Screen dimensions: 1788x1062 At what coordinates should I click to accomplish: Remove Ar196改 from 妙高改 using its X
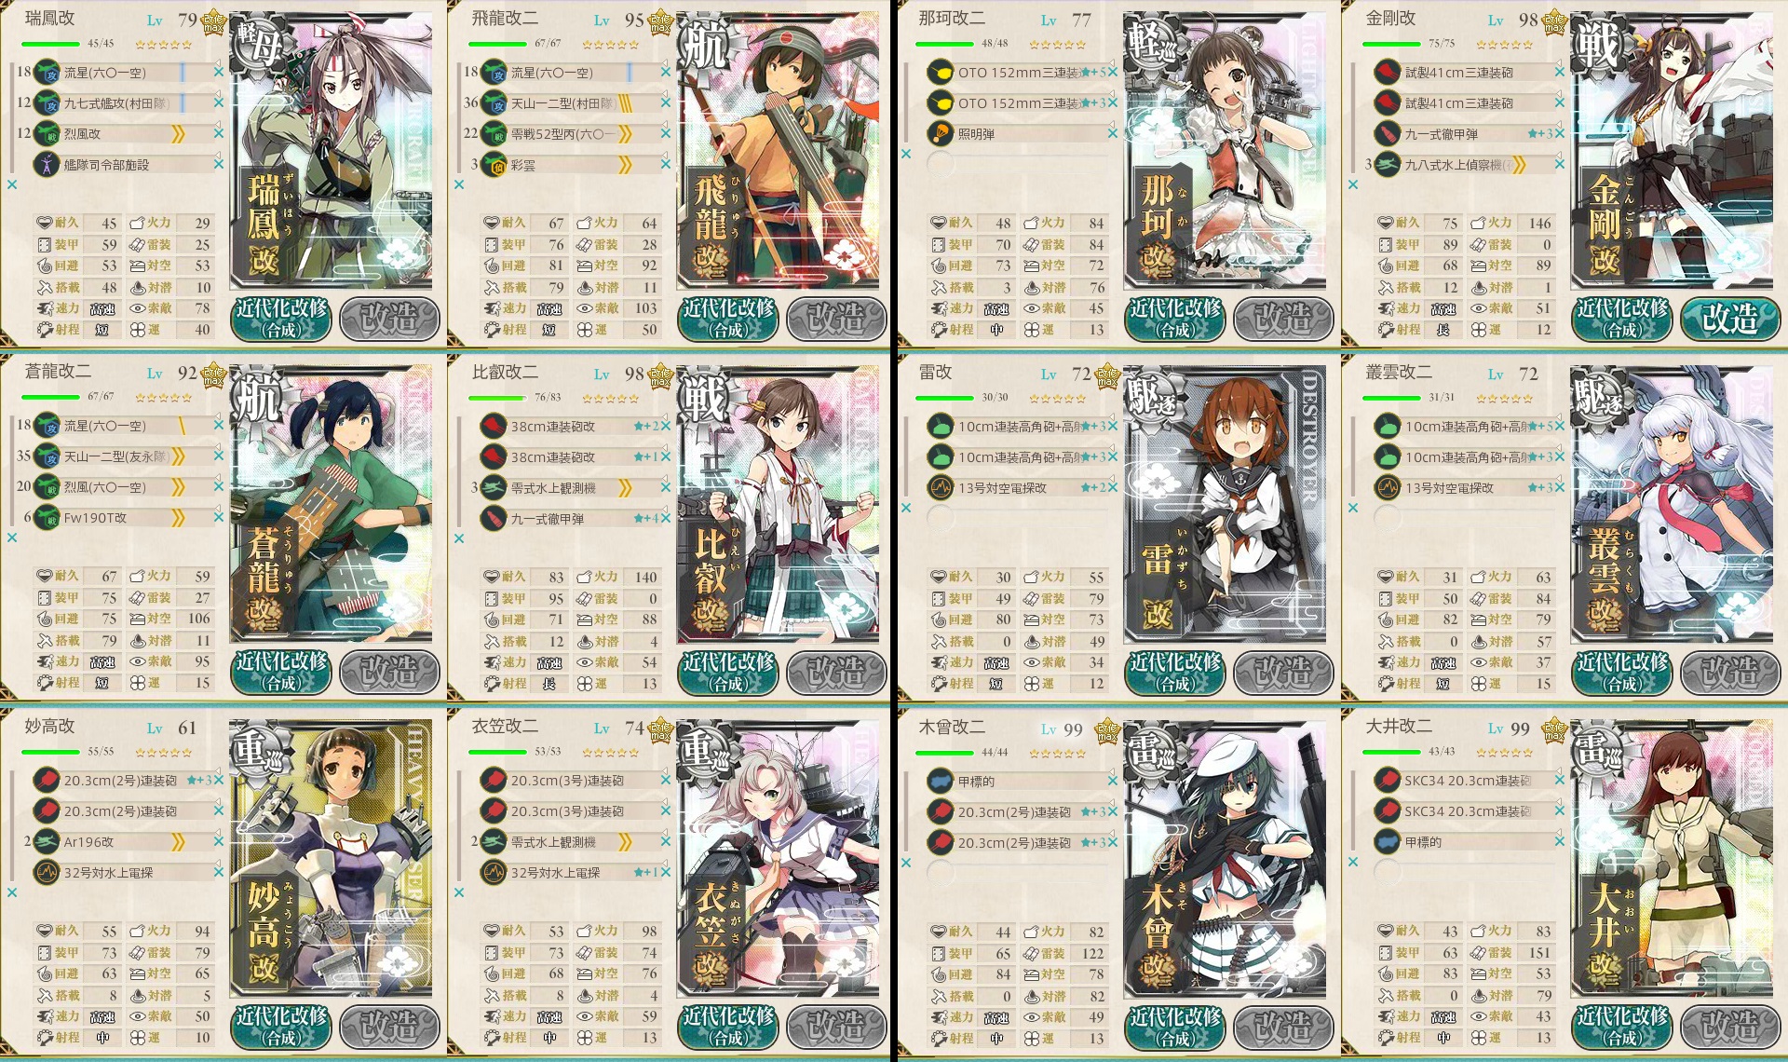tap(218, 841)
